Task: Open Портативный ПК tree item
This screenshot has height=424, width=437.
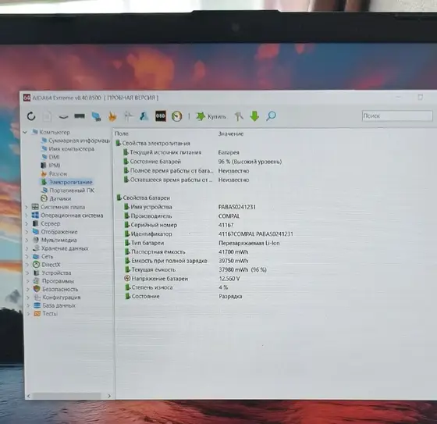Action: click(68, 191)
